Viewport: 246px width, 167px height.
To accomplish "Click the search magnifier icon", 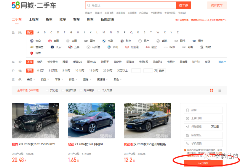I will click(89, 5).
